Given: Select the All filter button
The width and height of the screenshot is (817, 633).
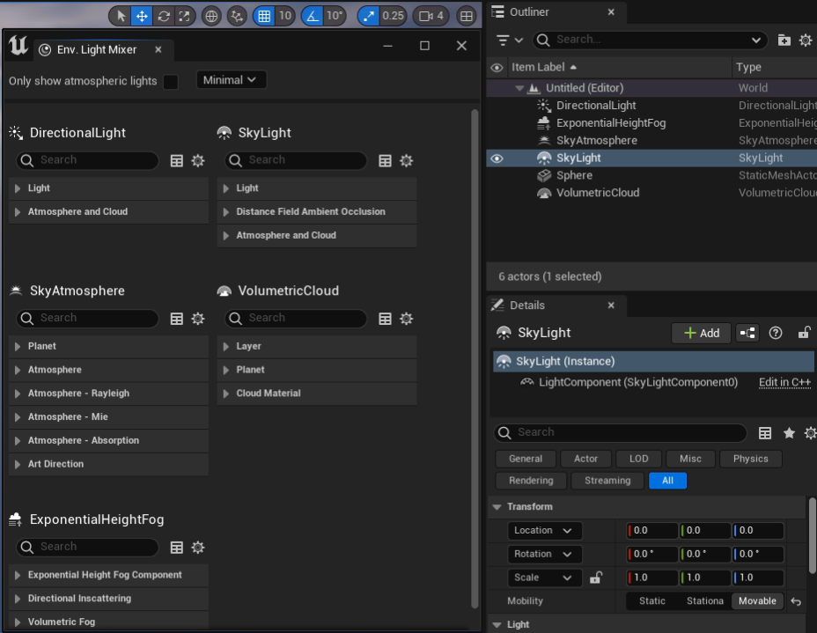Looking at the screenshot, I should pyautogui.click(x=667, y=481).
